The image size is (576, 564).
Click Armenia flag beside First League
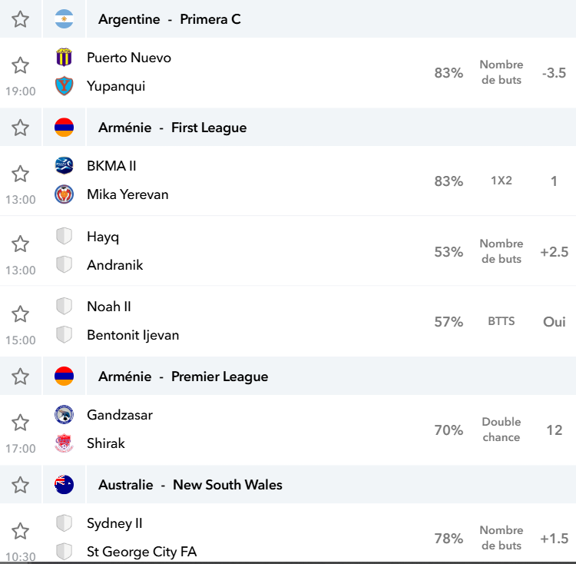[x=64, y=128]
